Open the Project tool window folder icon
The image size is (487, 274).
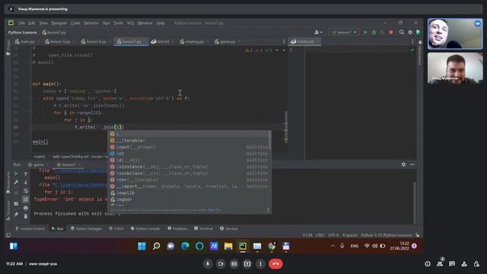point(8,53)
